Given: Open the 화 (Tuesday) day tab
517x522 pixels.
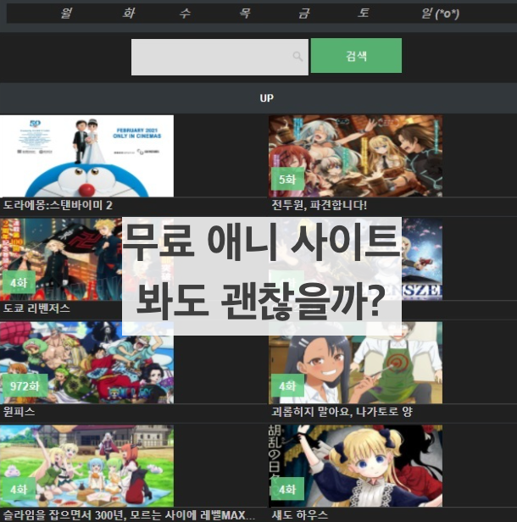Looking at the screenshot, I should coord(128,14).
